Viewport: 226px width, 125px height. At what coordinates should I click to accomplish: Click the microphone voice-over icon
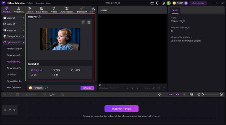(160, 94)
